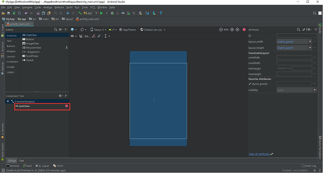Open the Design Surface layers dropdown
Image resolution: width=323 pixels, height=173 pixels.
click(x=74, y=30)
